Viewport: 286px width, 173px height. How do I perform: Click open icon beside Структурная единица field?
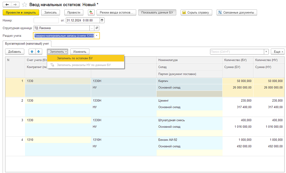tap(97, 28)
